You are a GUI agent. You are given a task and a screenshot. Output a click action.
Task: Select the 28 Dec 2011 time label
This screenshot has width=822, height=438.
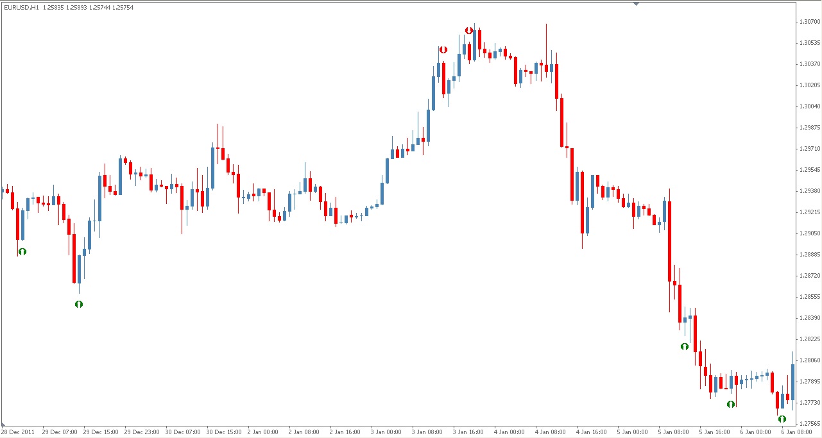point(17,432)
